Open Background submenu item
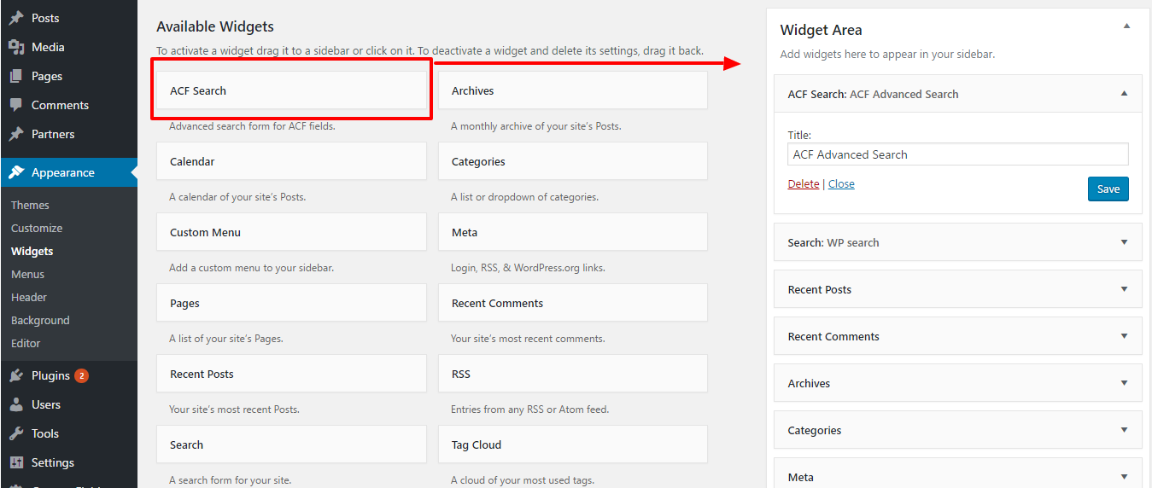 click(x=40, y=320)
